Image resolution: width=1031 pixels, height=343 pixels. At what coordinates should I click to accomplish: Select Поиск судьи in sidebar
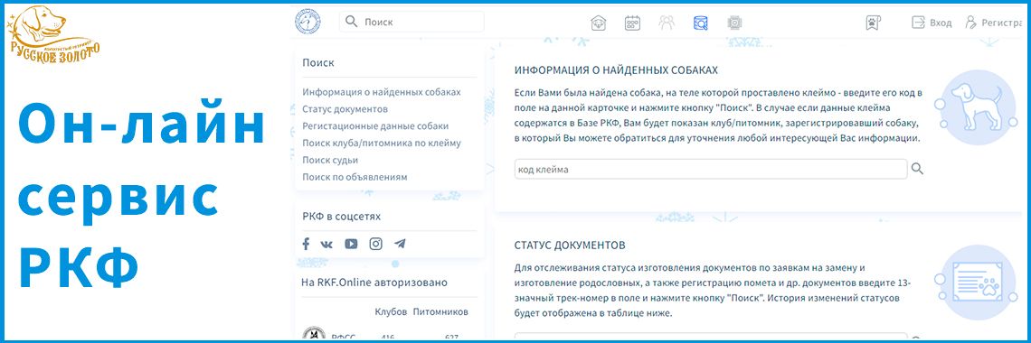(330, 160)
